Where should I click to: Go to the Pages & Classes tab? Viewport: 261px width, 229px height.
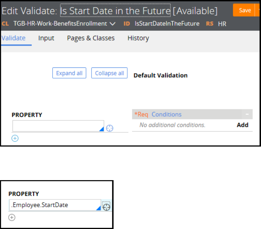[x=91, y=38]
